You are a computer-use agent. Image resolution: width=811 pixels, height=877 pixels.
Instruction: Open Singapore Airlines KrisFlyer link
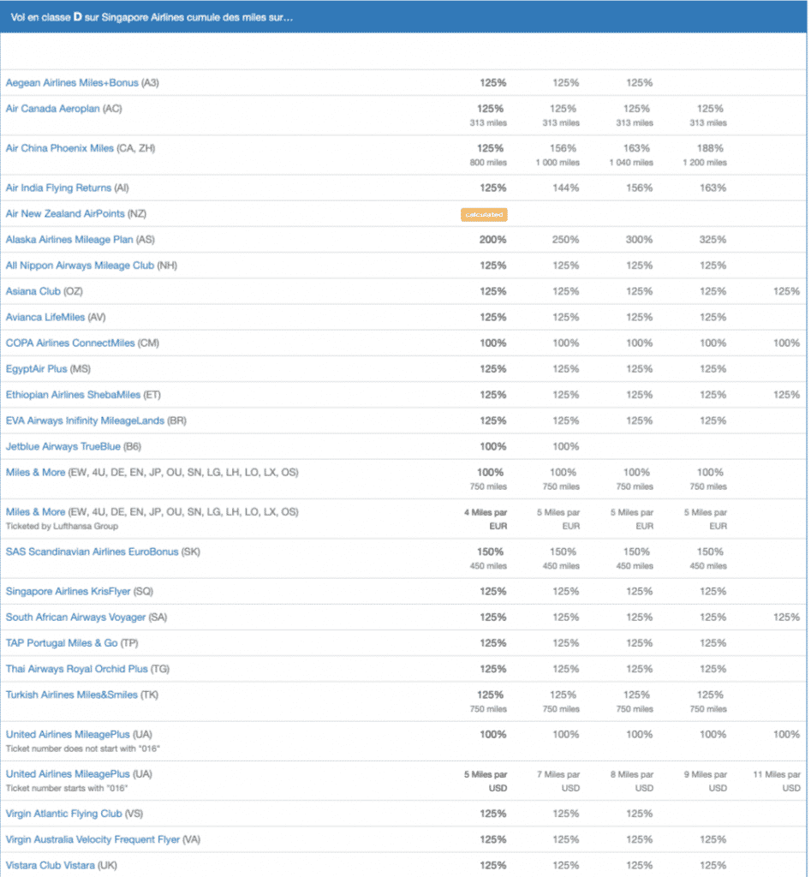point(68,591)
